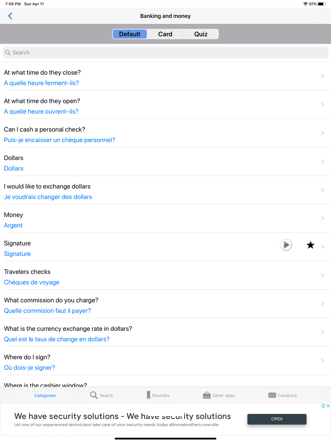The height and width of the screenshot is (442, 331).
Task: Select the Default view segment
Action: [130, 34]
